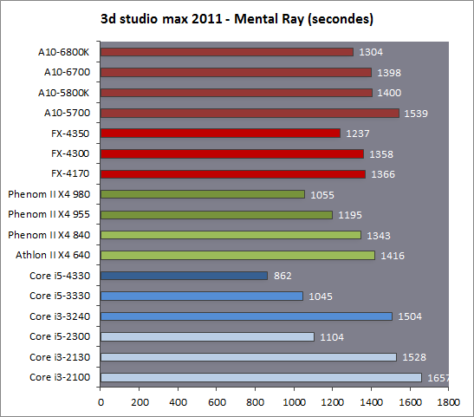This screenshot has height=417, width=474.
Task: Click the pale blue Core i3-2100 bar
Action: pos(261,378)
